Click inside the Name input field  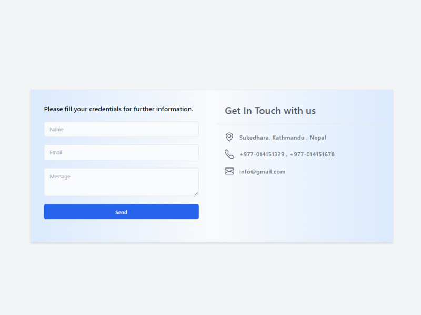[121, 129]
